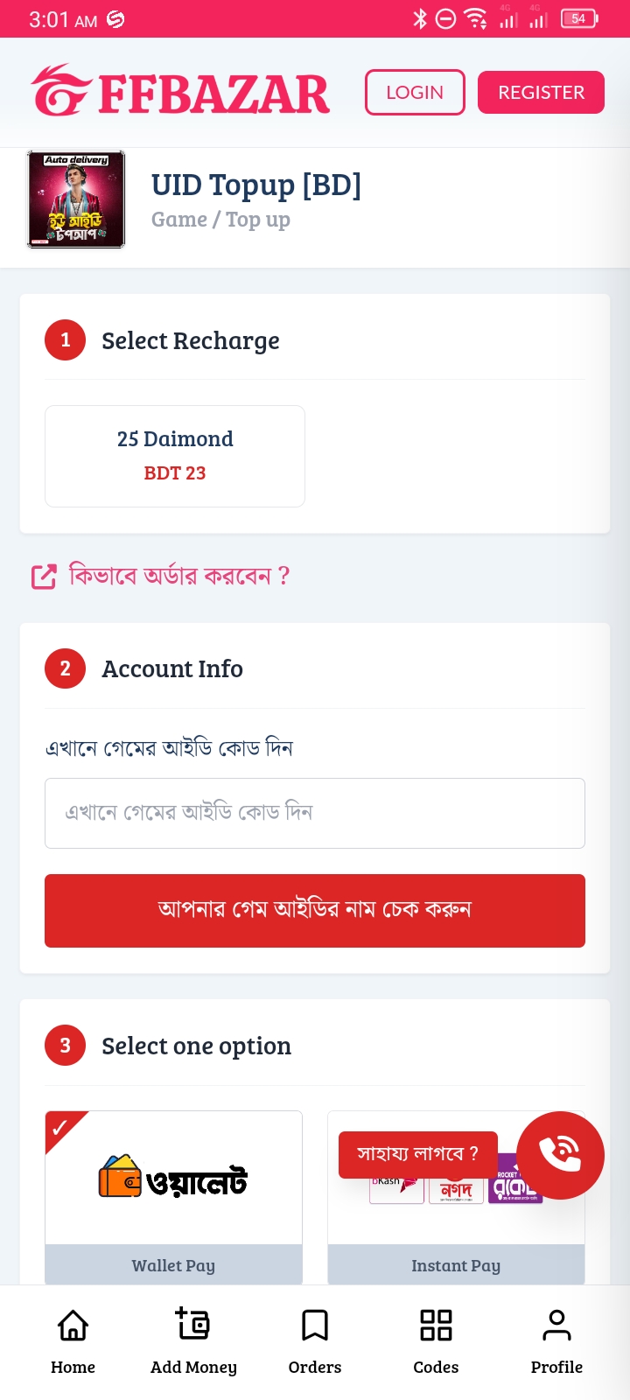The height and width of the screenshot is (1400, 630).
Task: Choose the Wallet Pay option
Action: (173, 1197)
